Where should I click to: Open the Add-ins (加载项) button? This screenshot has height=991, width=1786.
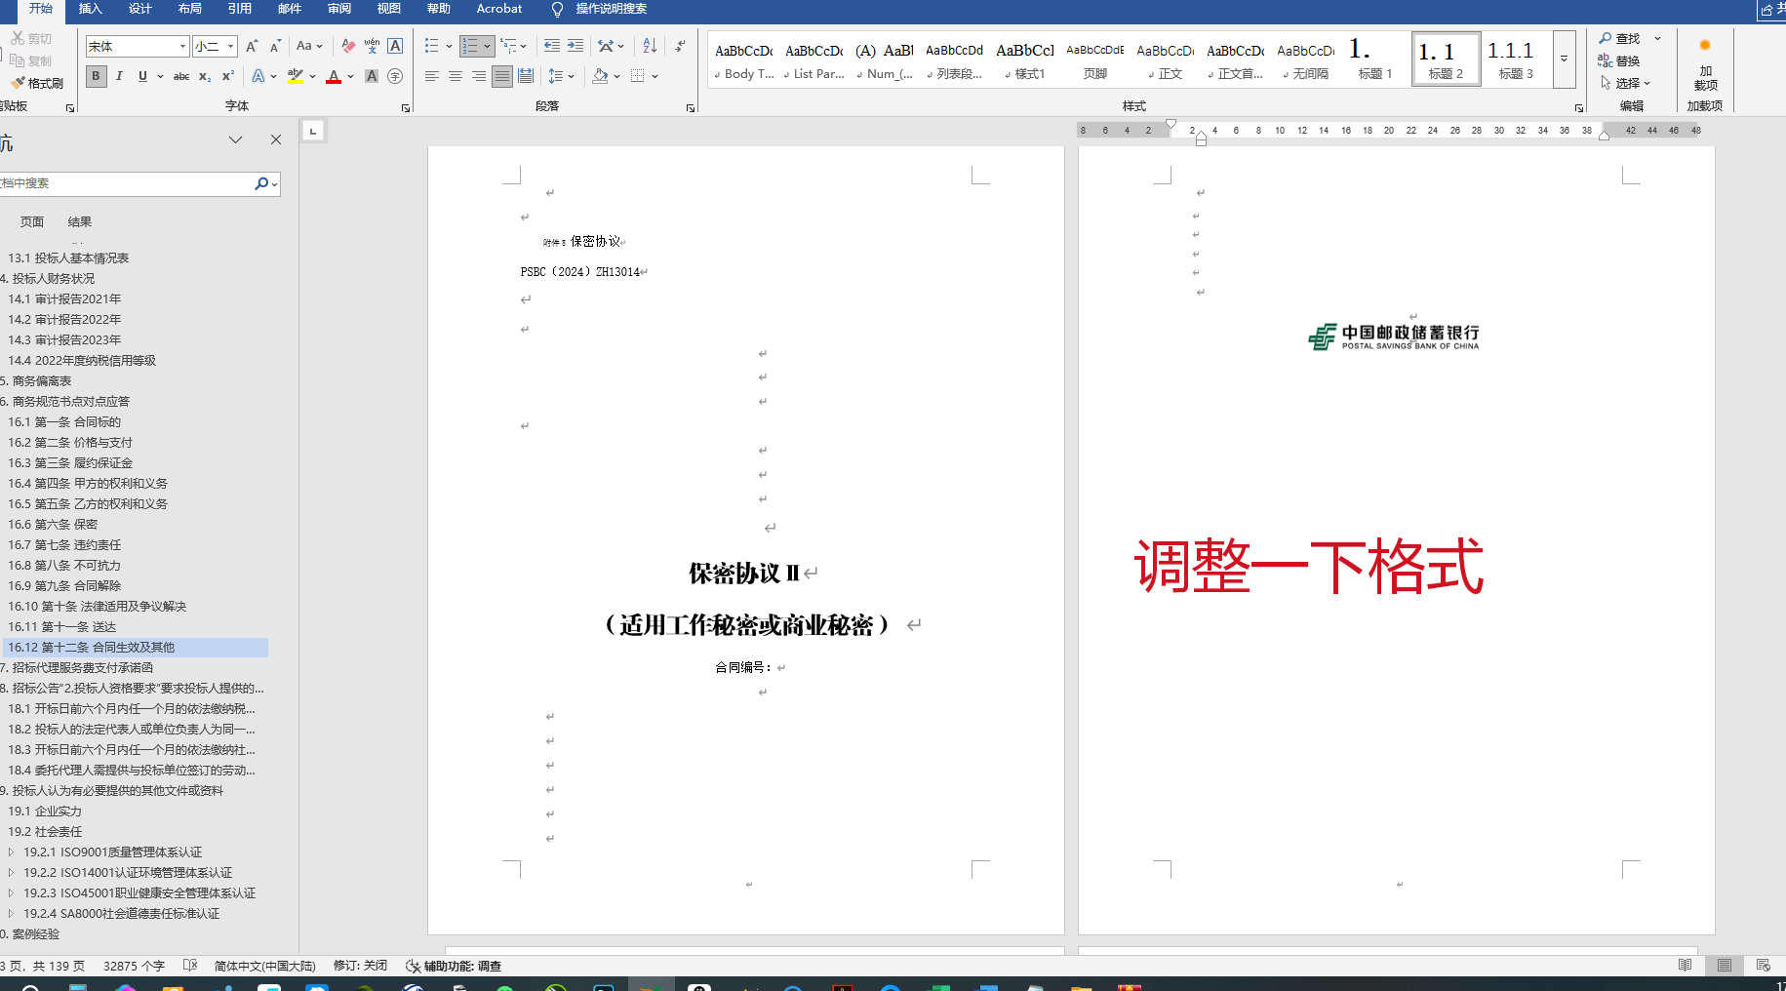pyautogui.click(x=1705, y=64)
